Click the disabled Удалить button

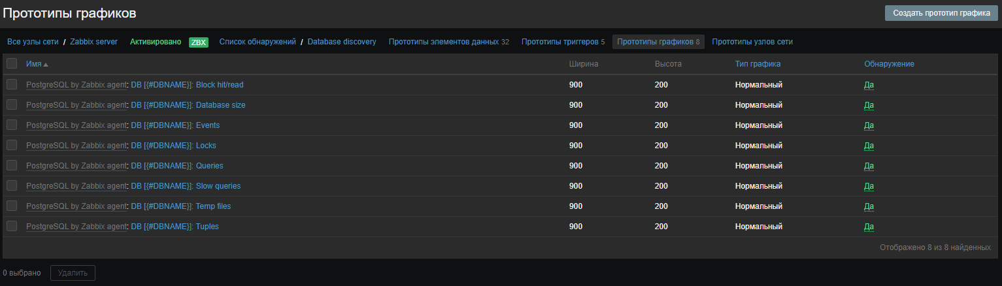coord(73,273)
